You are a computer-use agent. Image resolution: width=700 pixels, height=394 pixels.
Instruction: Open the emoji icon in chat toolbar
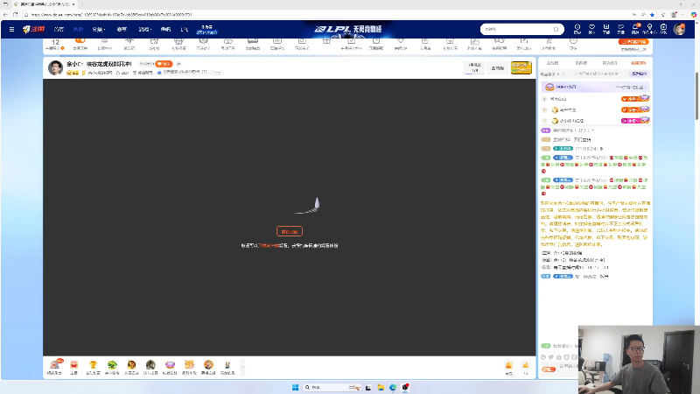(543, 357)
